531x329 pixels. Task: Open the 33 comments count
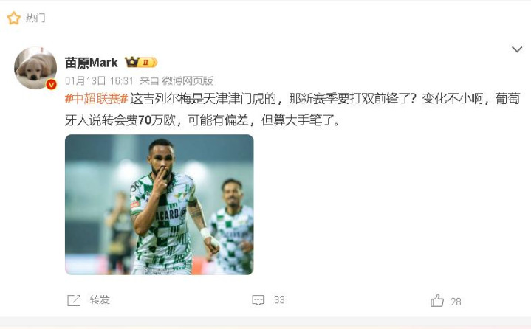[279, 300]
